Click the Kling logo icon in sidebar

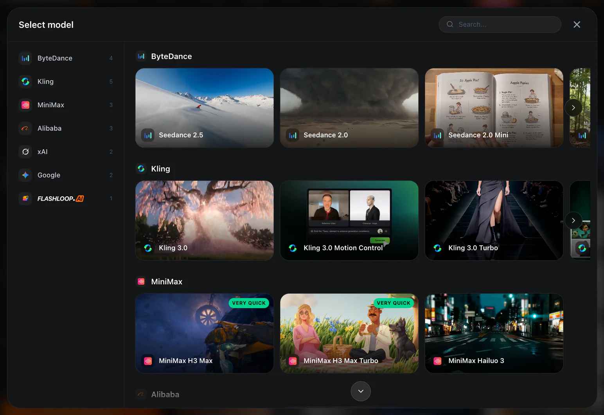25,82
